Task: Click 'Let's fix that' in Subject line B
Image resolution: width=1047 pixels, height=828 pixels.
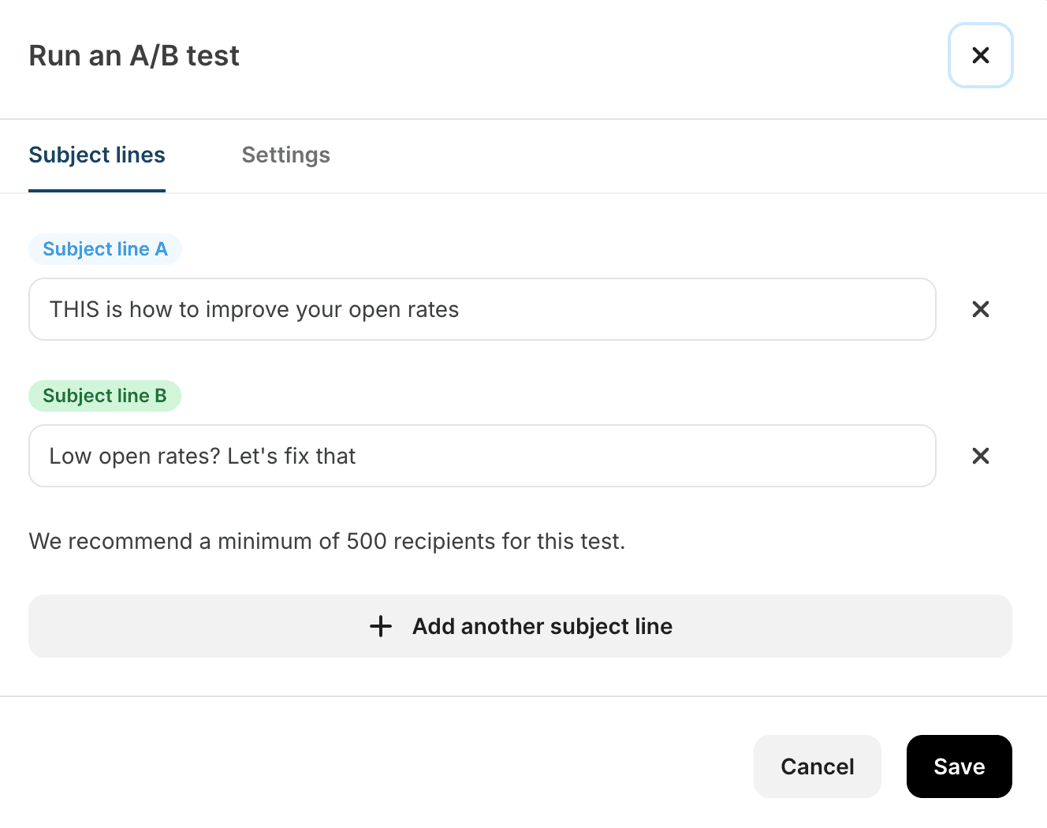Action: point(292,457)
